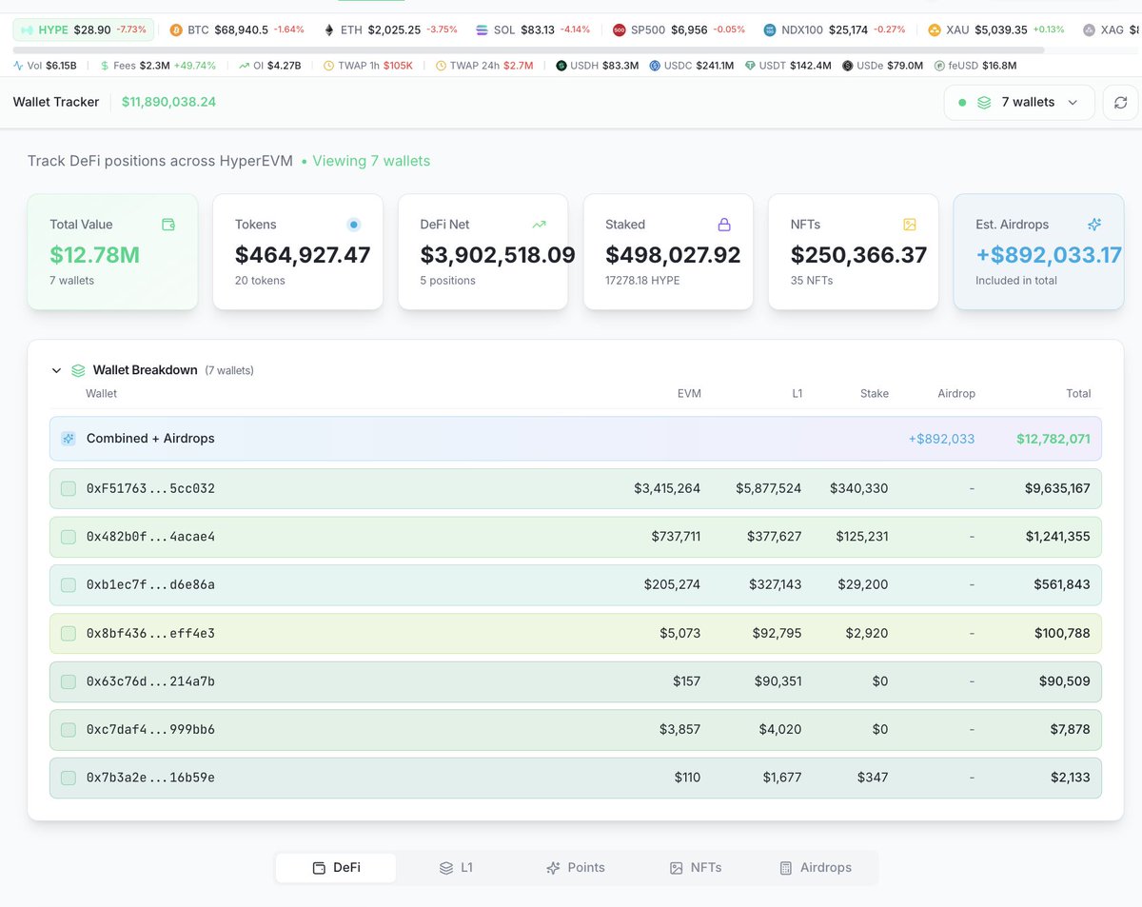Click the NFTs card image icon
Viewport: 1142px width, 907px height.
tap(909, 225)
